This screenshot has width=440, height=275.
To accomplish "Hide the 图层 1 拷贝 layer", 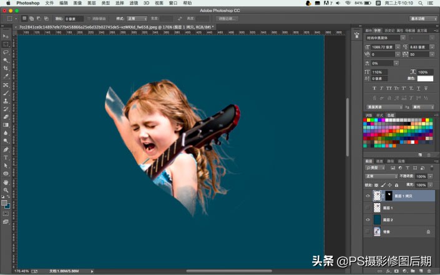I will (x=368, y=196).
